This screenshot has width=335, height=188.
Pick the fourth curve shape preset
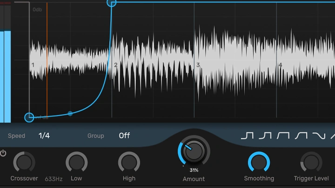click(301, 136)
